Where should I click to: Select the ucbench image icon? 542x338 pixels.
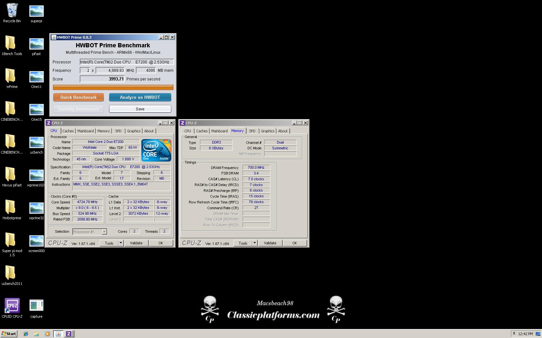(x=36, y=145)
